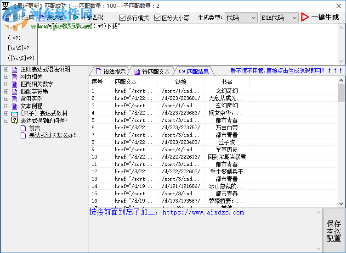Viewport: 346px width, 253px height.
Task: Click the notes text area with aixdzs link
Action: [x=202, y=231]
